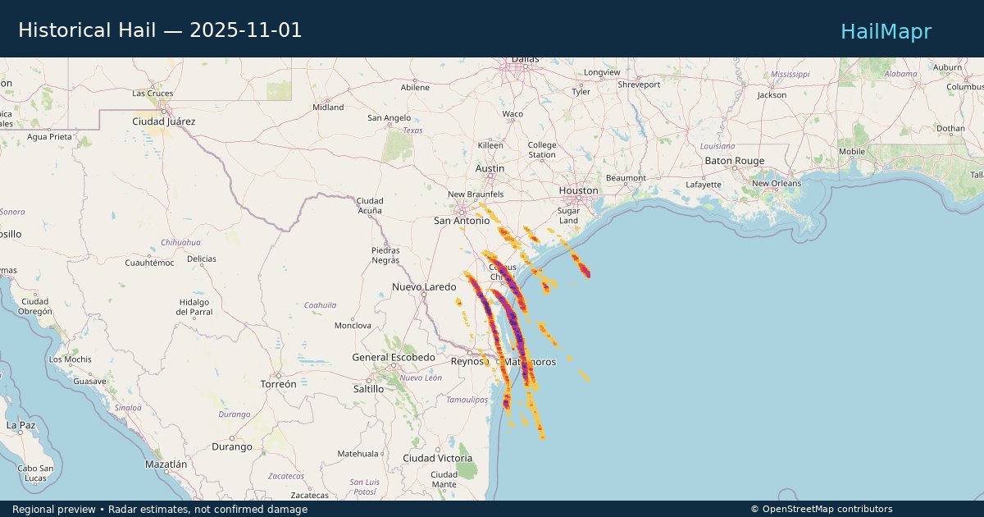Click the College Station label
This screenshot has height=517, width=984.
coord(541,149)
